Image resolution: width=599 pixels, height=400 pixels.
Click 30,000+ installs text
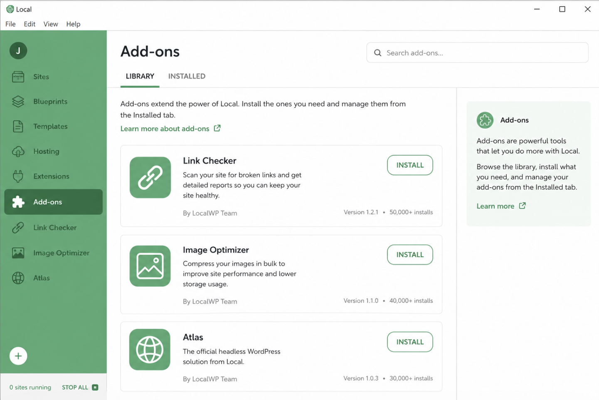tap(411, 378)
